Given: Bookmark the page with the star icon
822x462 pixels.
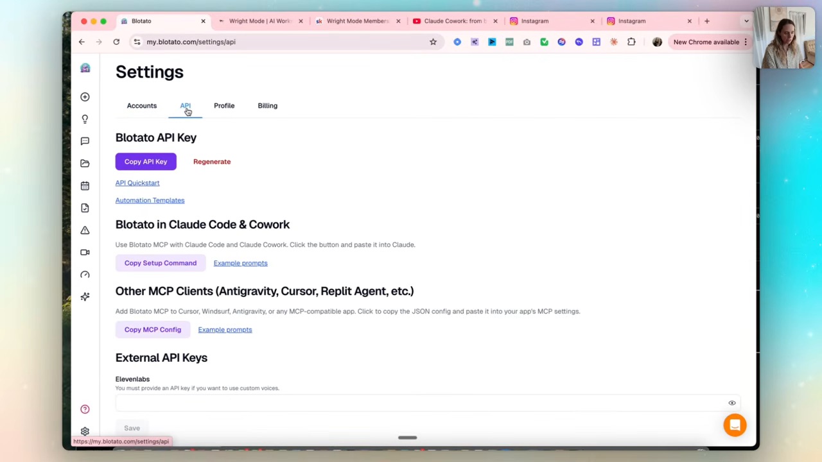Looking at the screenshot, I should pos(433,42).
